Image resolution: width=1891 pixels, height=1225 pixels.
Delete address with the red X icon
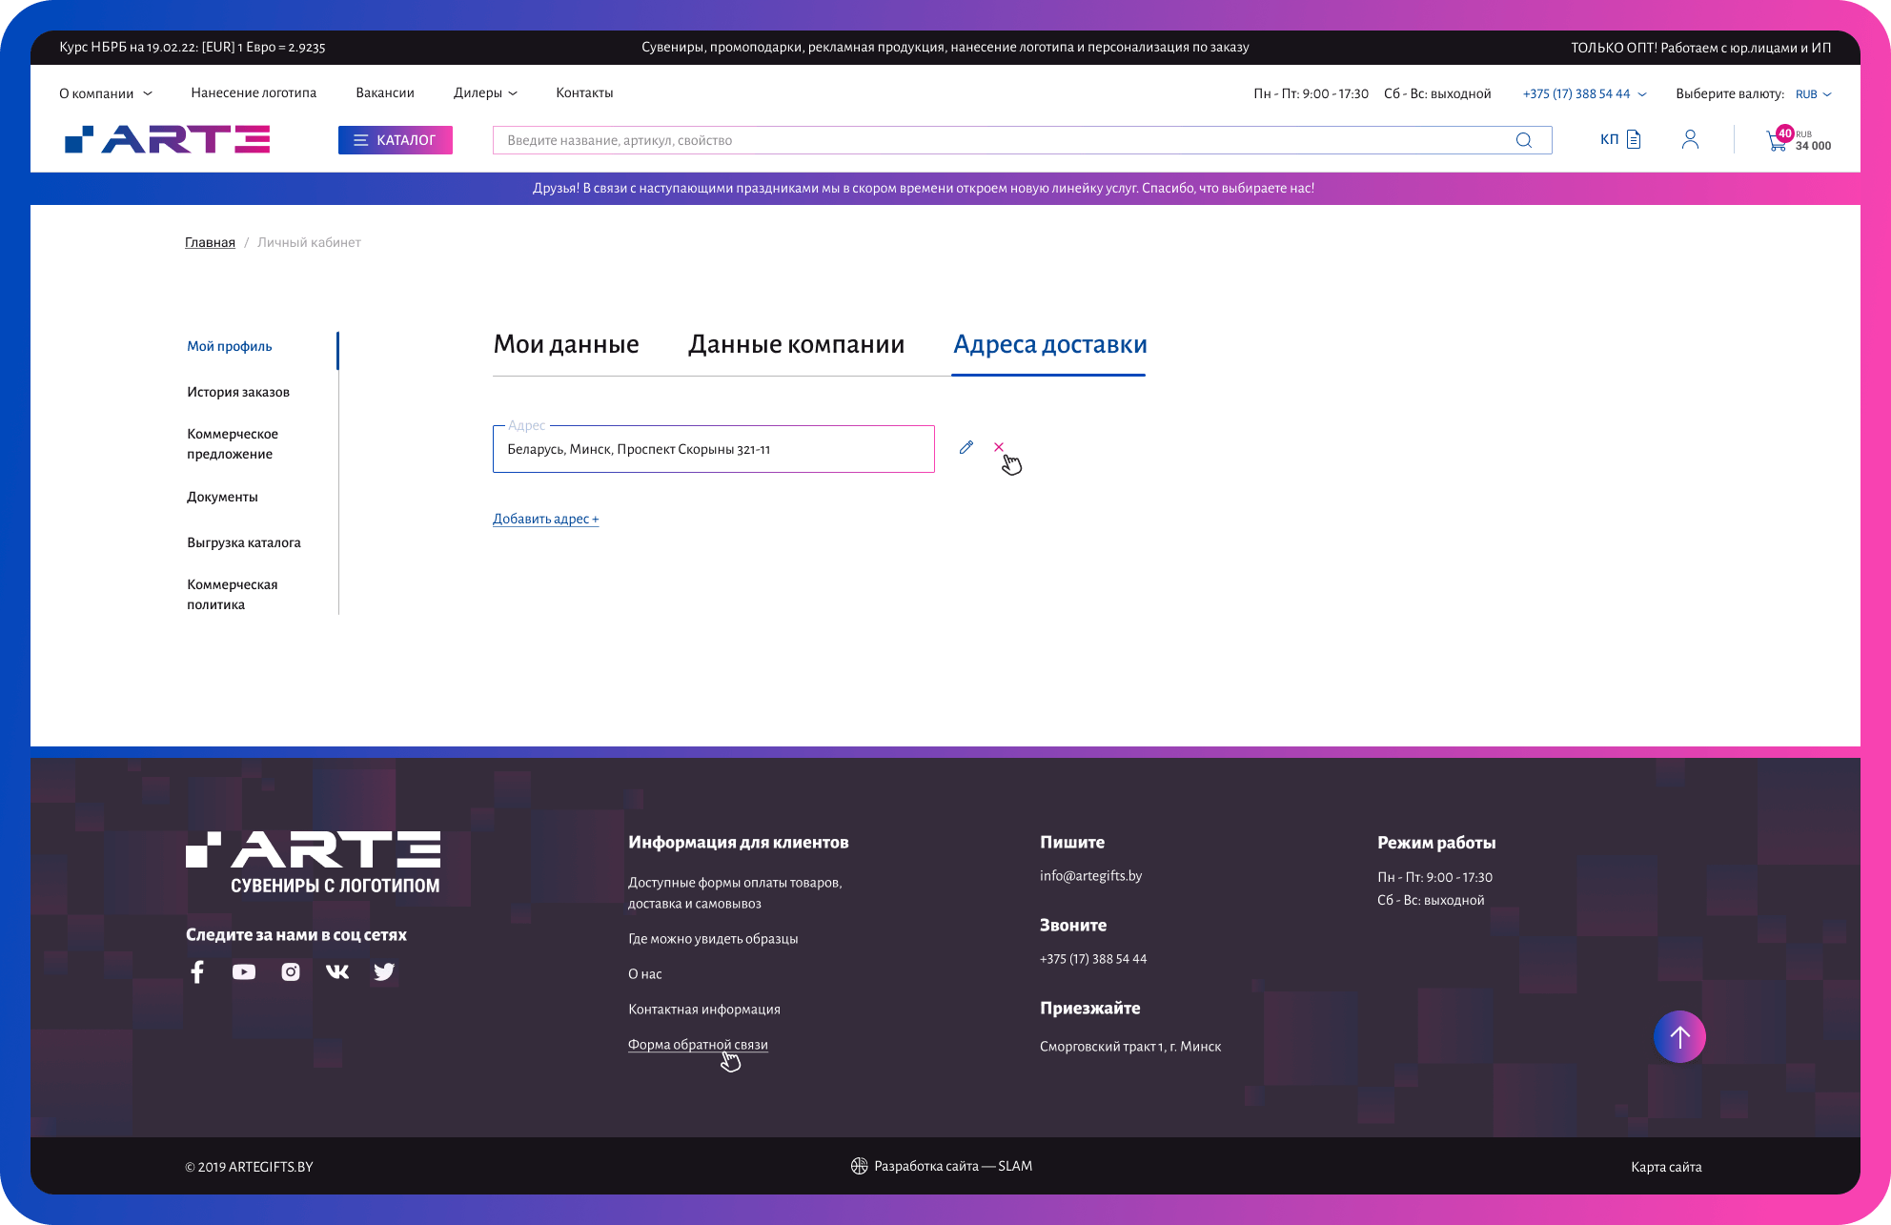[998, 447]
